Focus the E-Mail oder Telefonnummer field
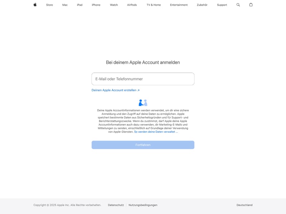This screenshot has width=286, height=214. 143,79
